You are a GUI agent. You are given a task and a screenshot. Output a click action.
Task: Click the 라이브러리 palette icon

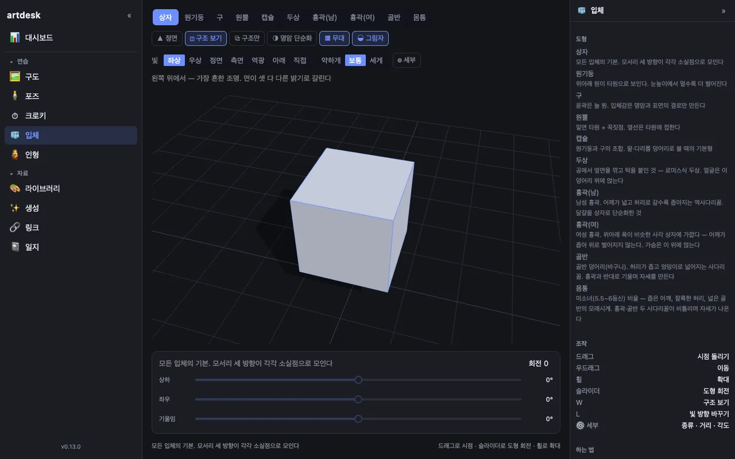click(x=15, y=189)
